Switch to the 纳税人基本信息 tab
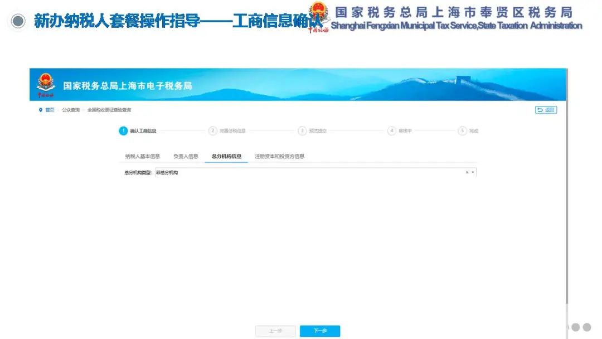602x339 pixels. coord(143,156)
